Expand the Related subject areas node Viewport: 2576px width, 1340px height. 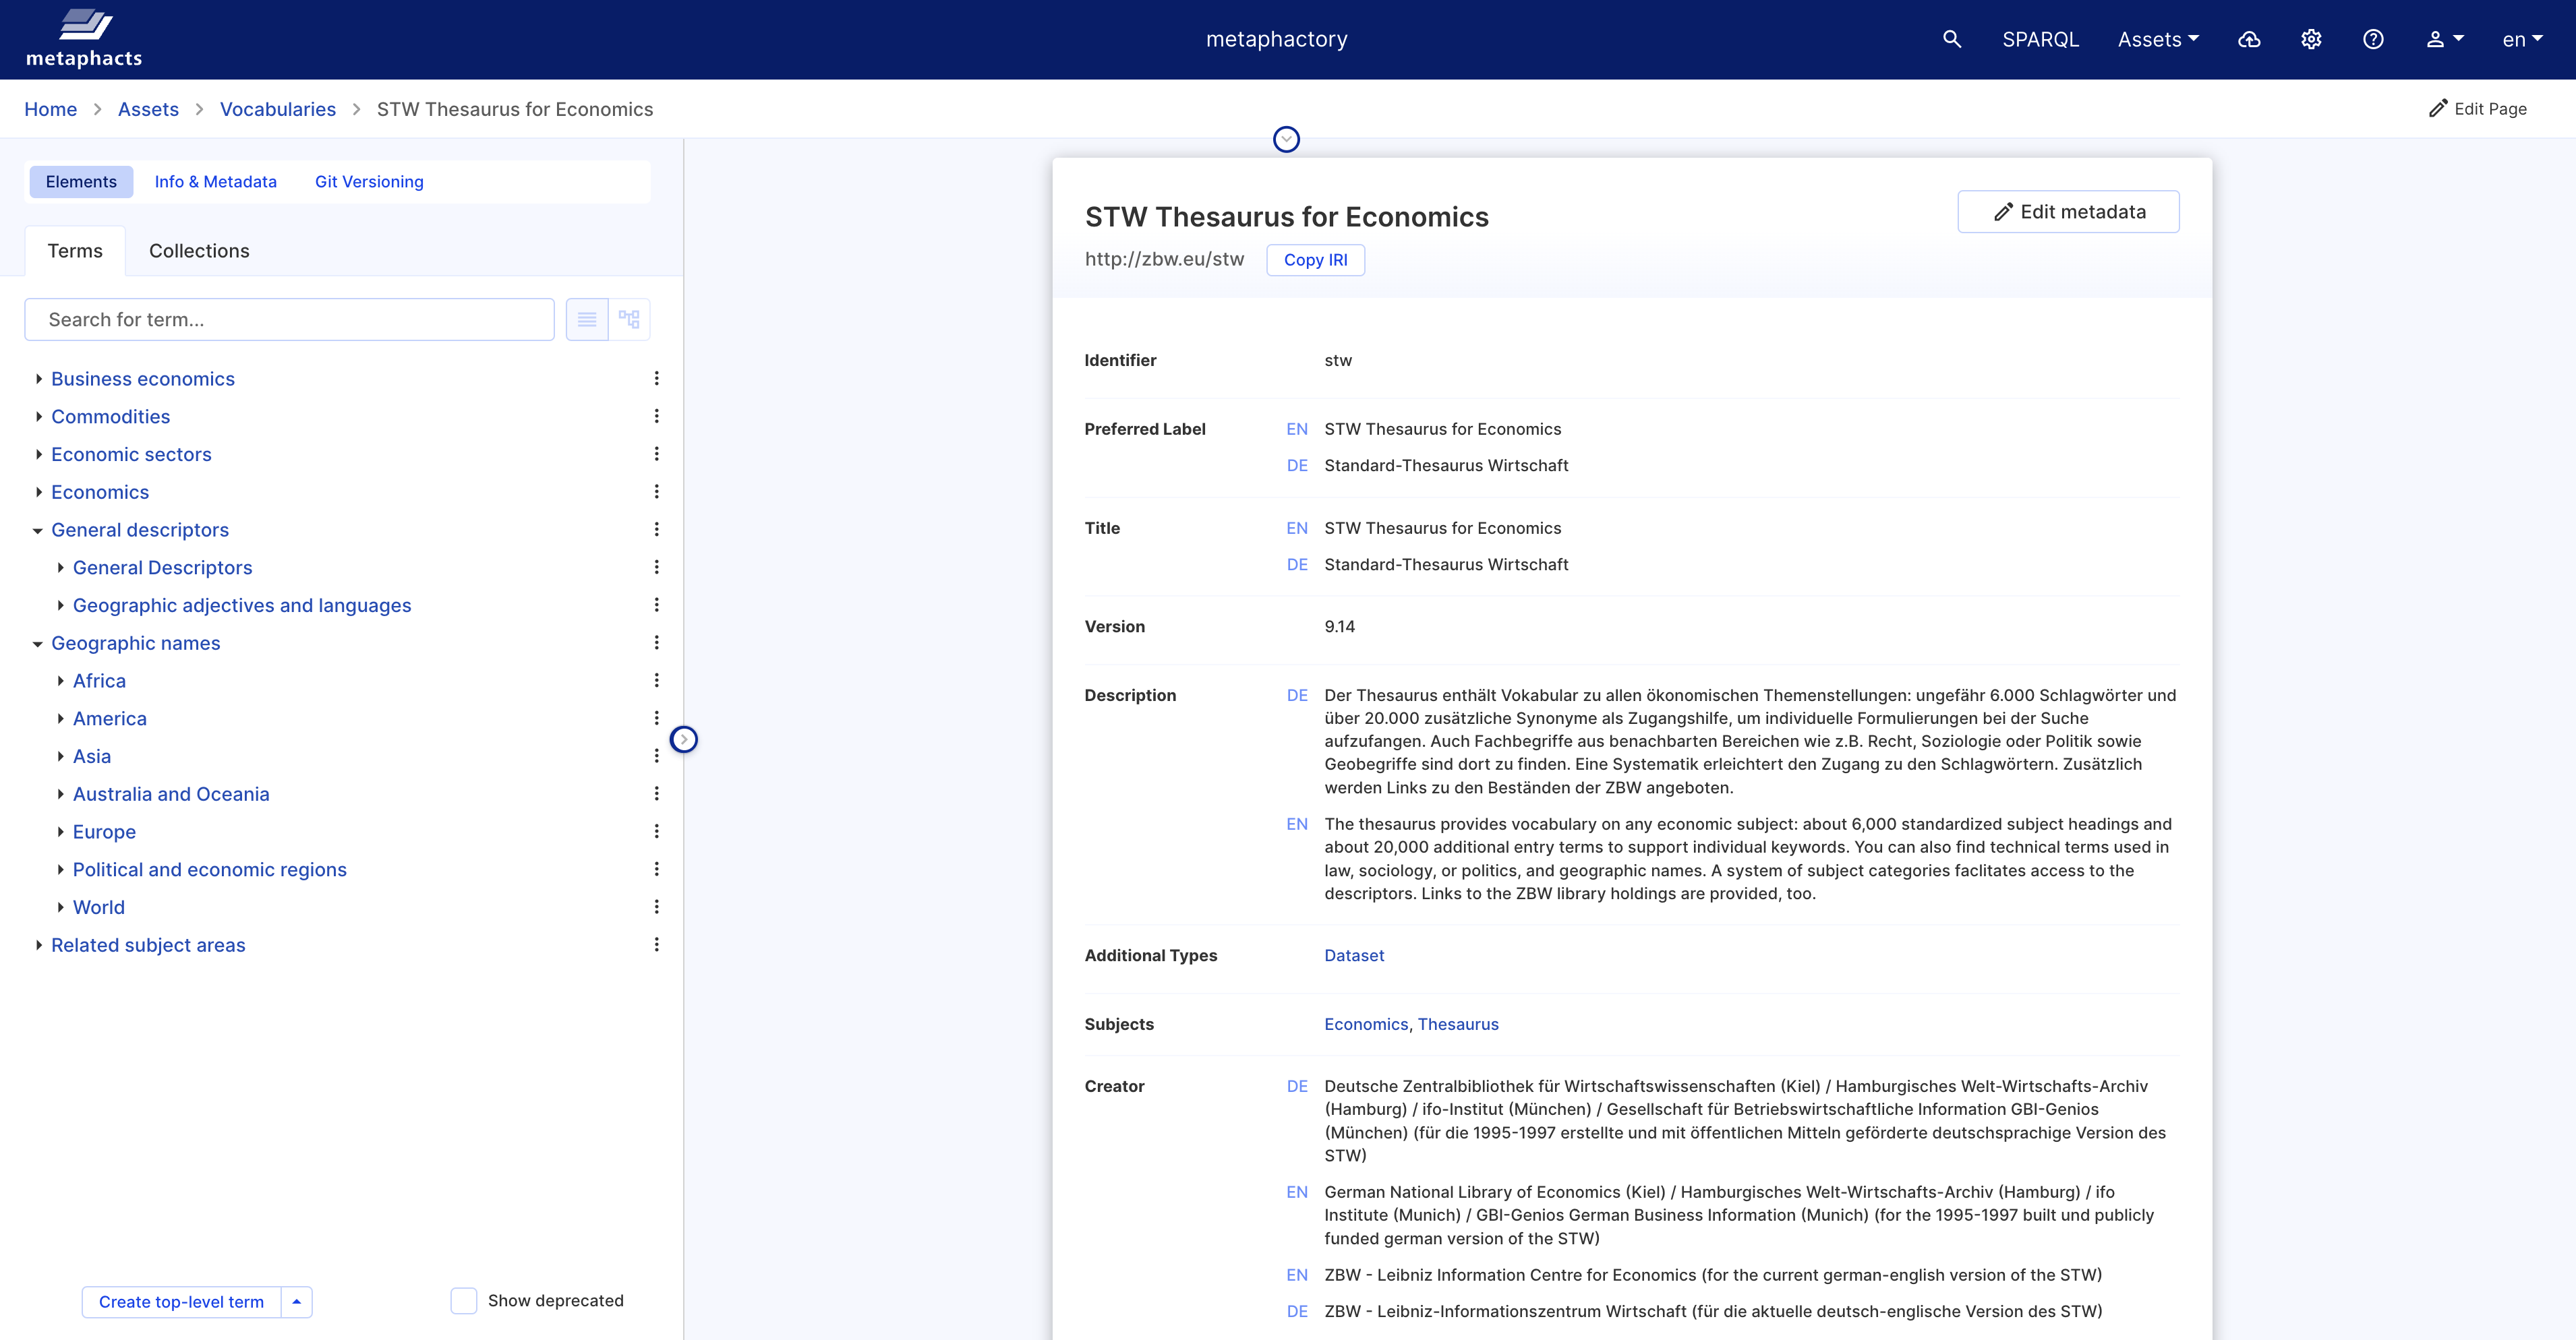tap(38, 945)
